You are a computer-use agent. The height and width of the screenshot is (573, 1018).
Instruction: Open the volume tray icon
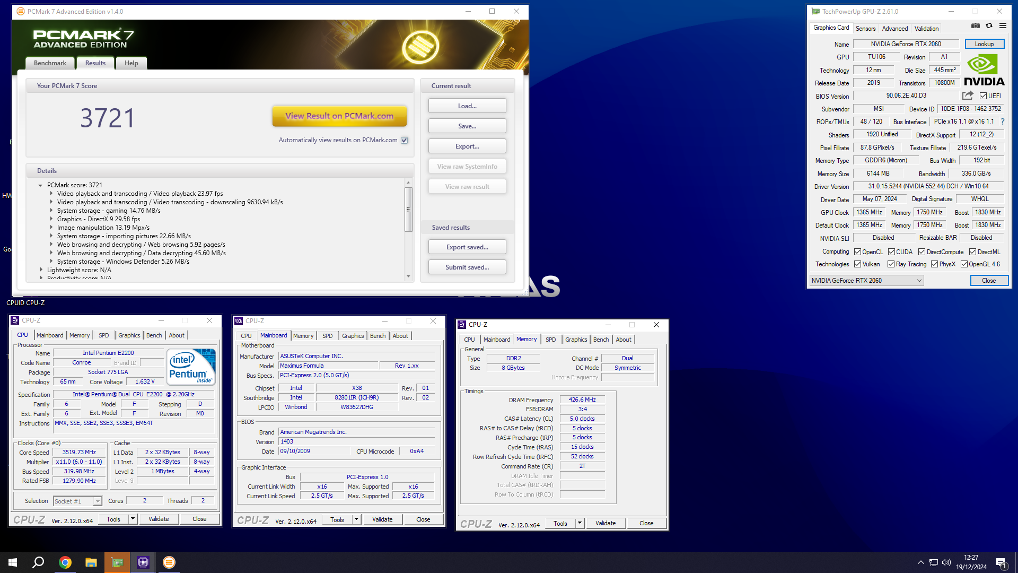coord(946,562)
